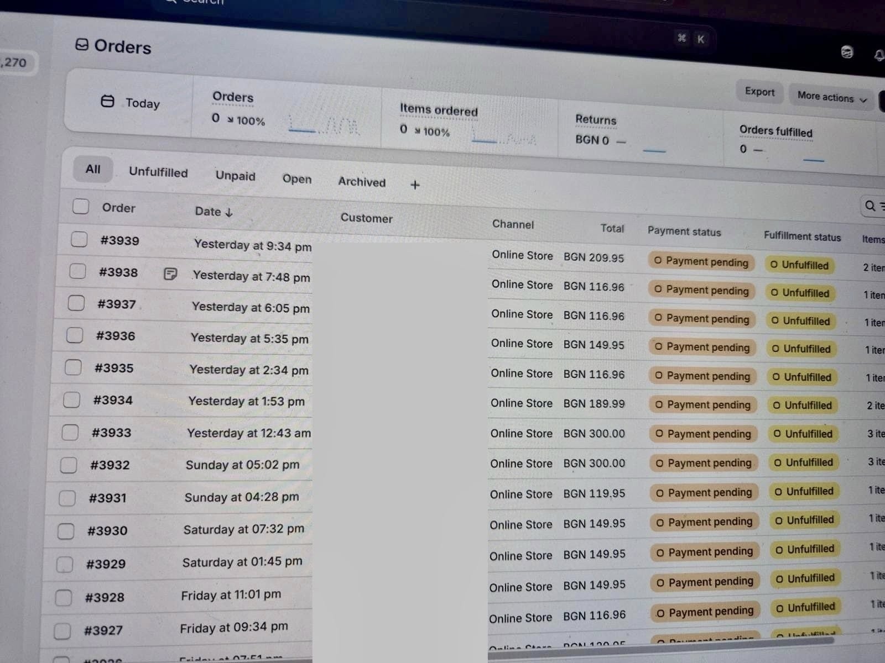Screen dimensions: 885x663
Task: Click the Orders inbox icon in header
Action: point(82,45)
